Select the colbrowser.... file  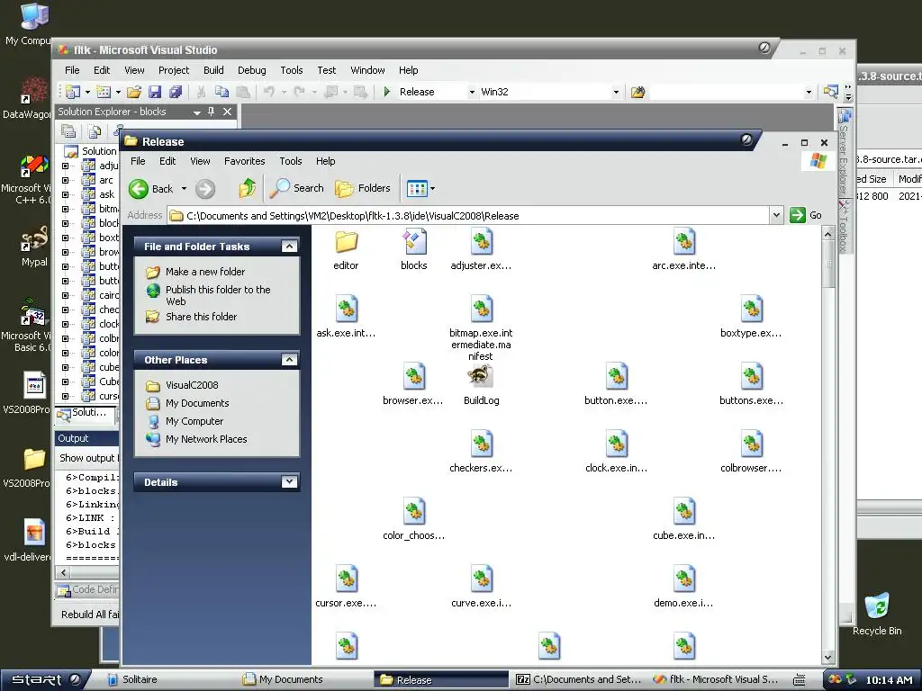(751, 453)
